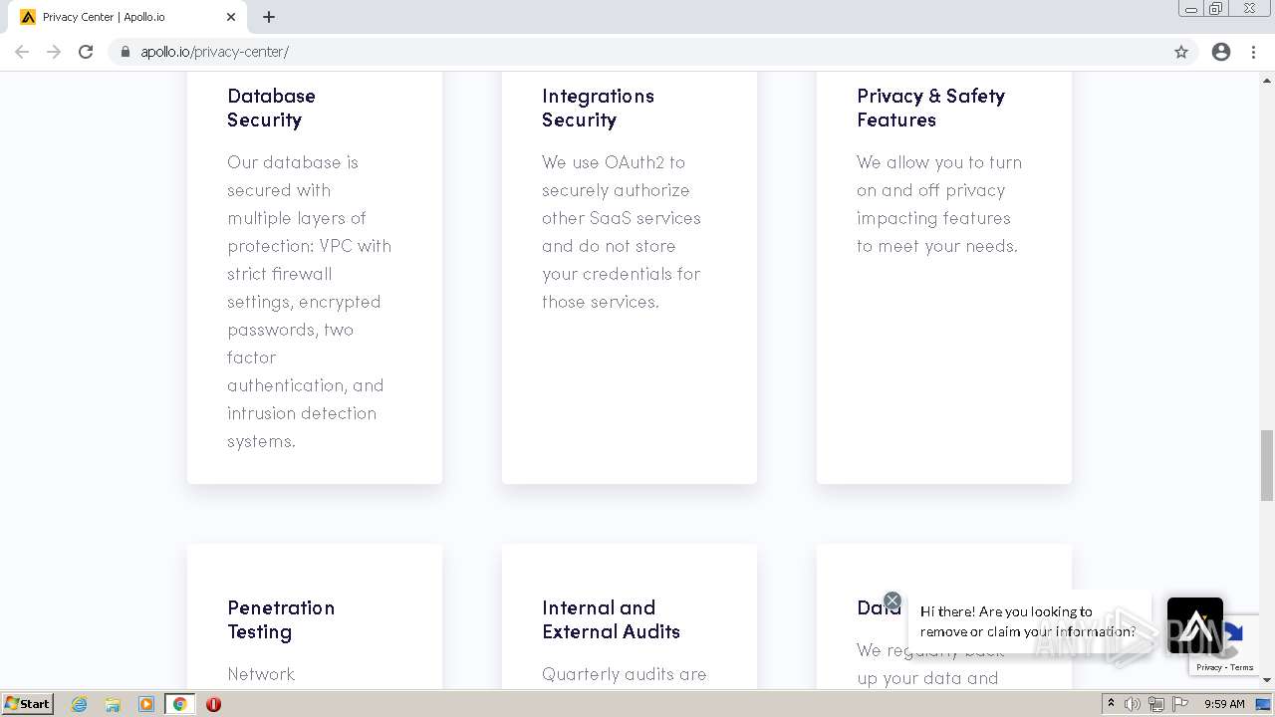Launch Internet Explorer from the taskbar
Viewport: 1275px width, 717px height.
tap(80, 704)
